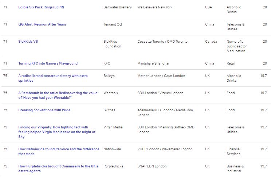Select the Weetabix brand cell

[x=111, y=93]
